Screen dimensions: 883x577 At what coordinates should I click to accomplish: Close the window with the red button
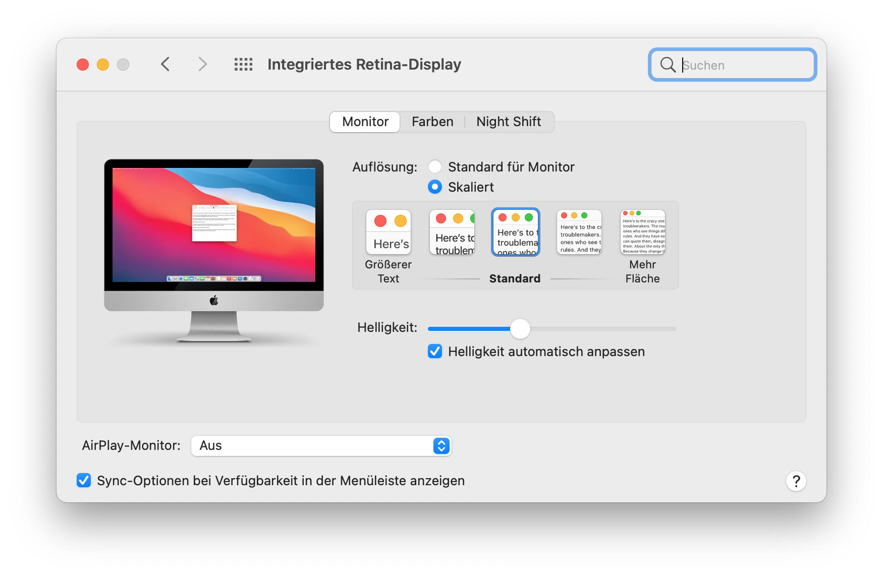(83, 65)
